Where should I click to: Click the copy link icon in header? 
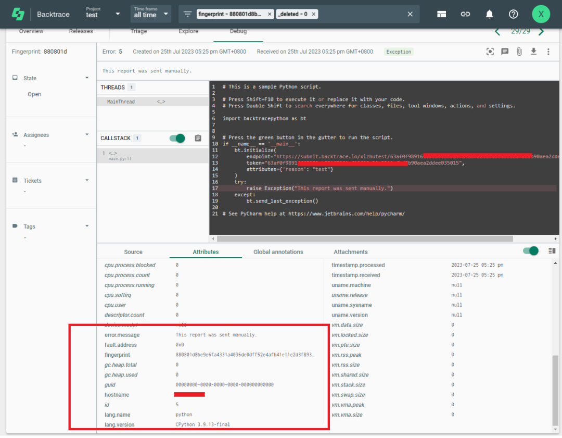465,15
